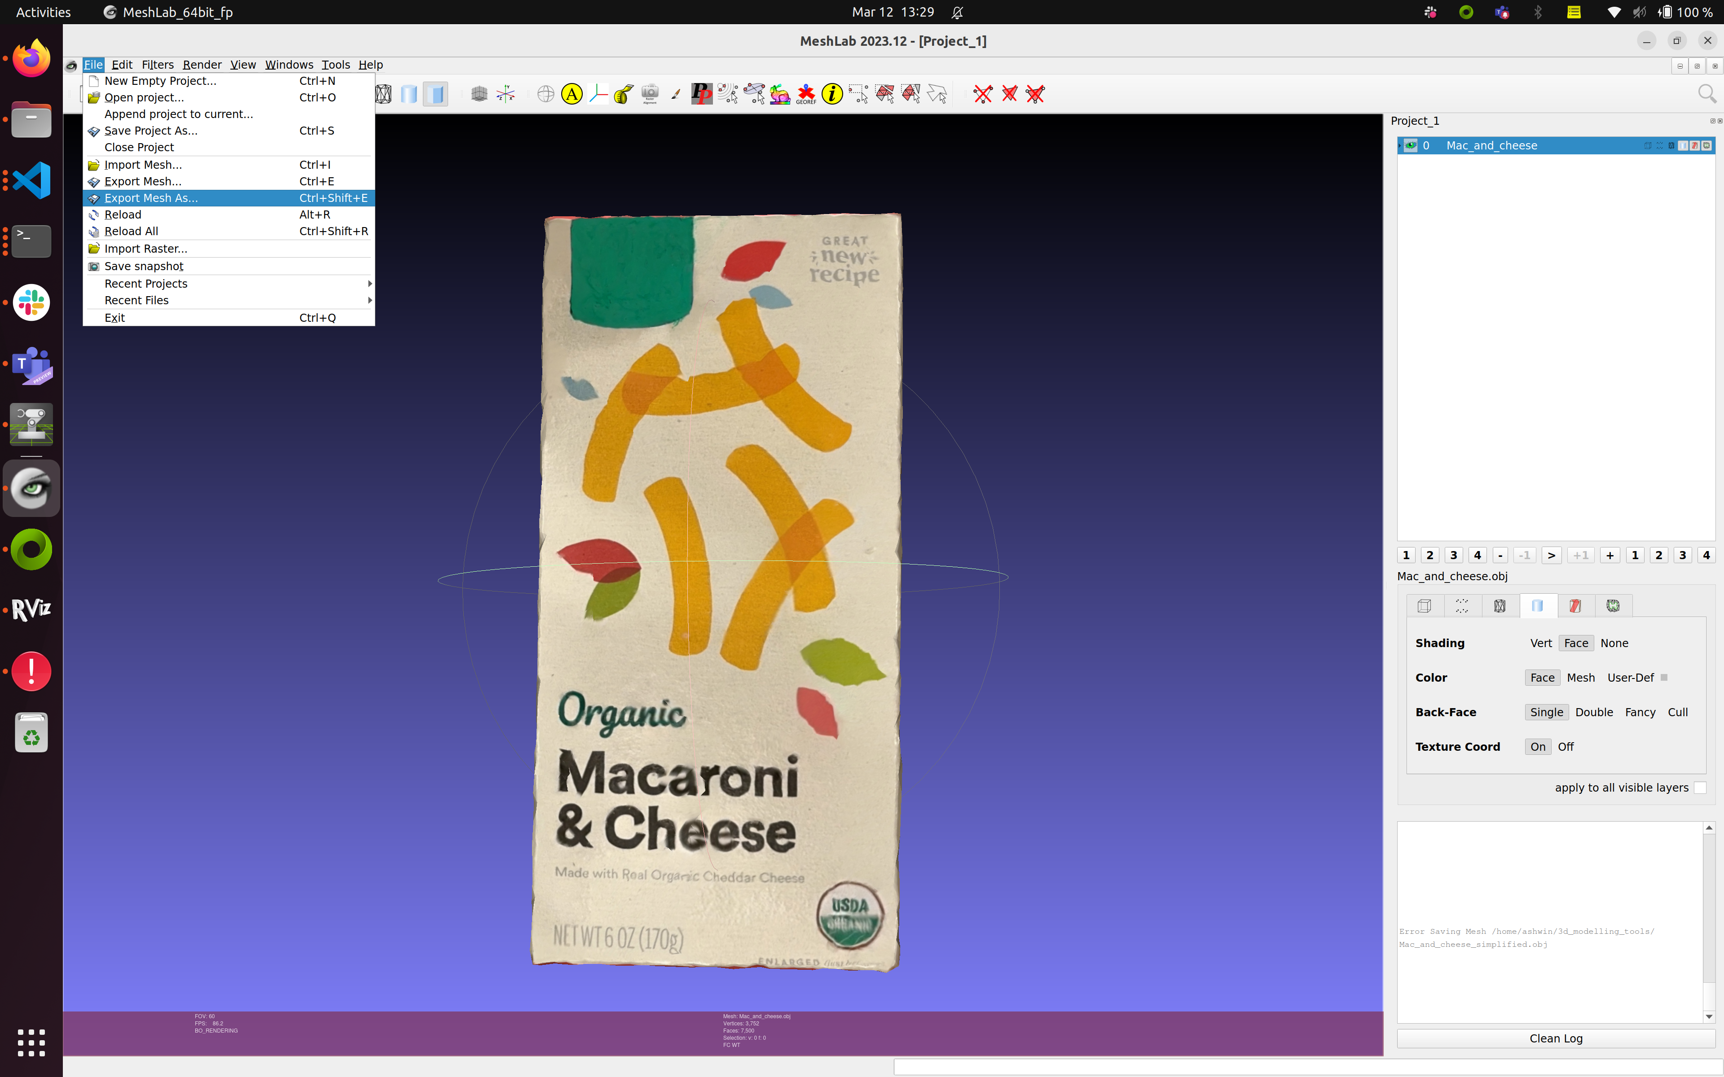Choose Export Mesh As from the File menu
Image resolution: width=1724 pixels, height=1077 pixels.
click(x=152, y=198)
